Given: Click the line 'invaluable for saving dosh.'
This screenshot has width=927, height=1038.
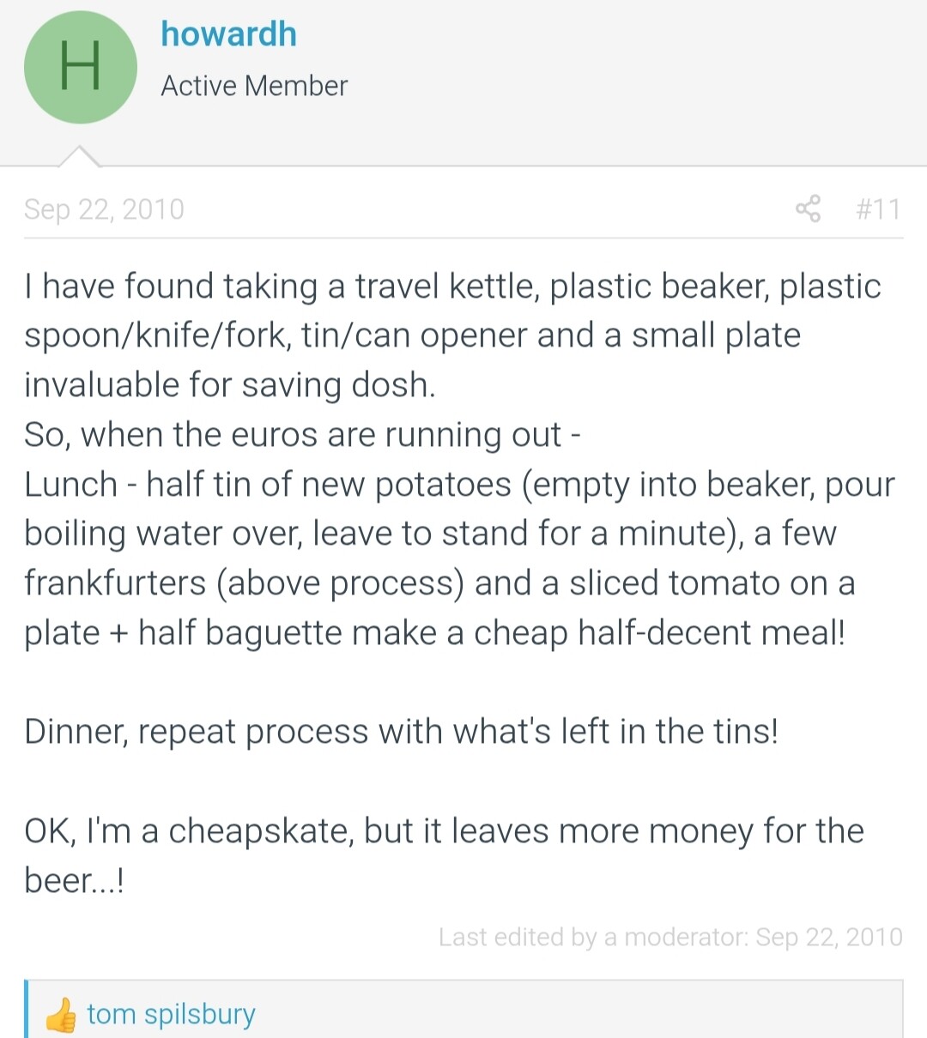Looking at the screenshot, I should 230,384.
